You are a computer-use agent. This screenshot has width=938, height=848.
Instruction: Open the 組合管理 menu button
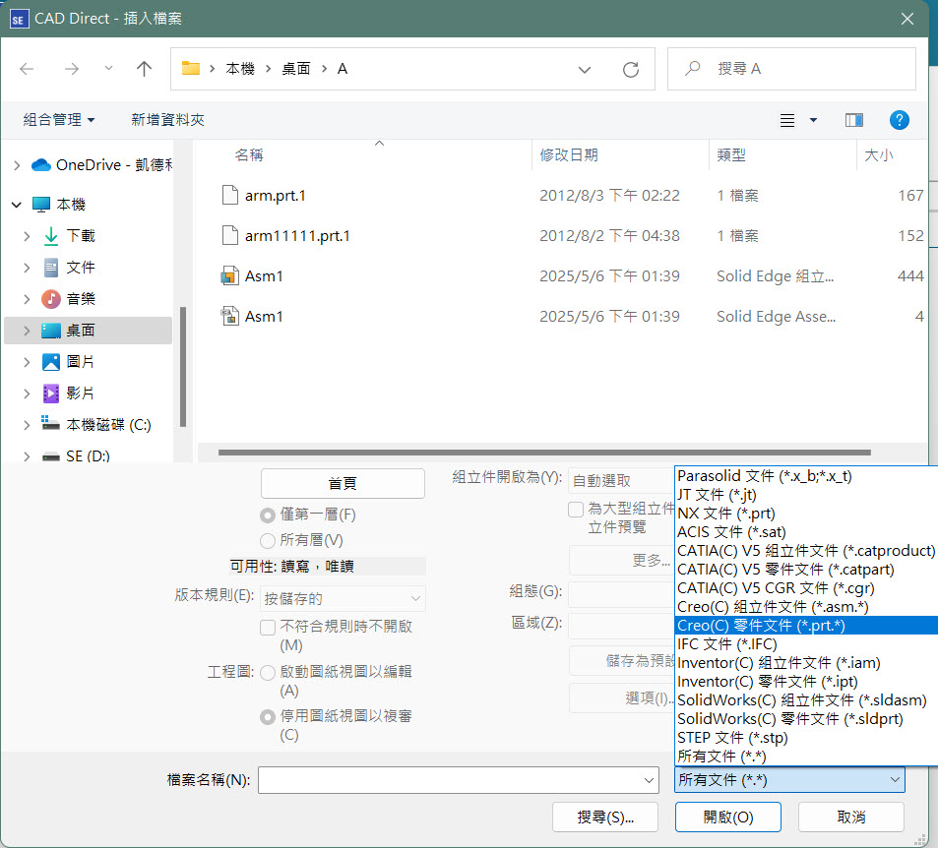click(59, 120)
